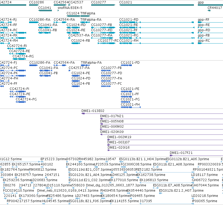Screen dimensions: 223x205
Task: Click the CG10277 gene bar
Action: [x=103, y=5]
